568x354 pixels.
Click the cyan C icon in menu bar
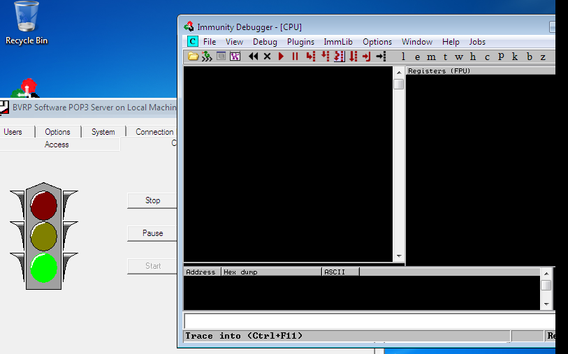tap(193, 42)
